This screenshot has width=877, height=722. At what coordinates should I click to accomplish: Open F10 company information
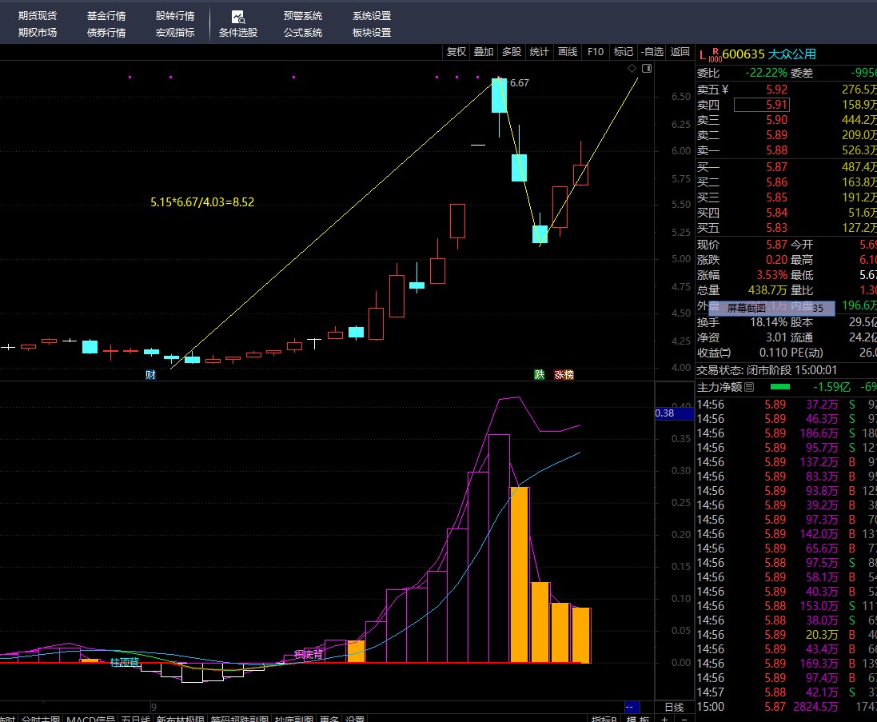click(x=596, y=51)
